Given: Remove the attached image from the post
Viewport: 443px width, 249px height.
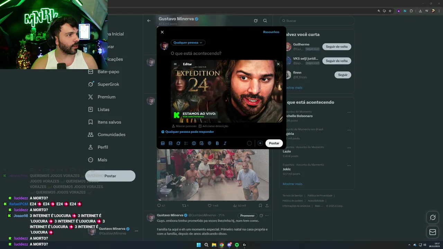Looking at the screenshot, I should pyautogui.click(x=278, y=64).
